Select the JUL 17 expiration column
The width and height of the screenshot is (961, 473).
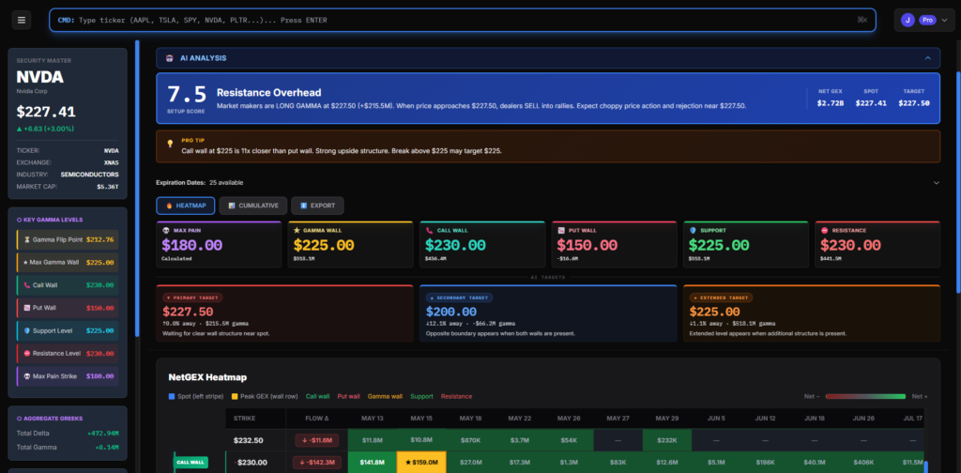[913, 419]
